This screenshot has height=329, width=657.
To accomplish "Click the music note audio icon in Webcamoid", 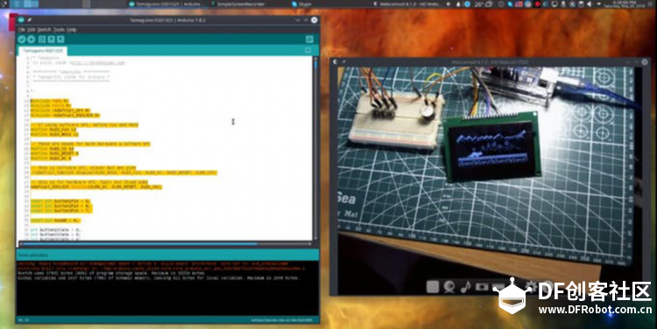I will 465,287.
